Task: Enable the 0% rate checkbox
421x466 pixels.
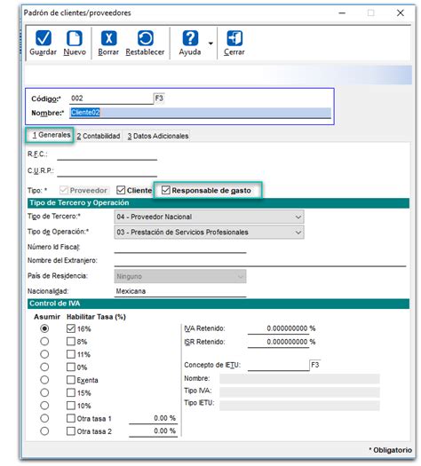Action: [x=71, y=367]
